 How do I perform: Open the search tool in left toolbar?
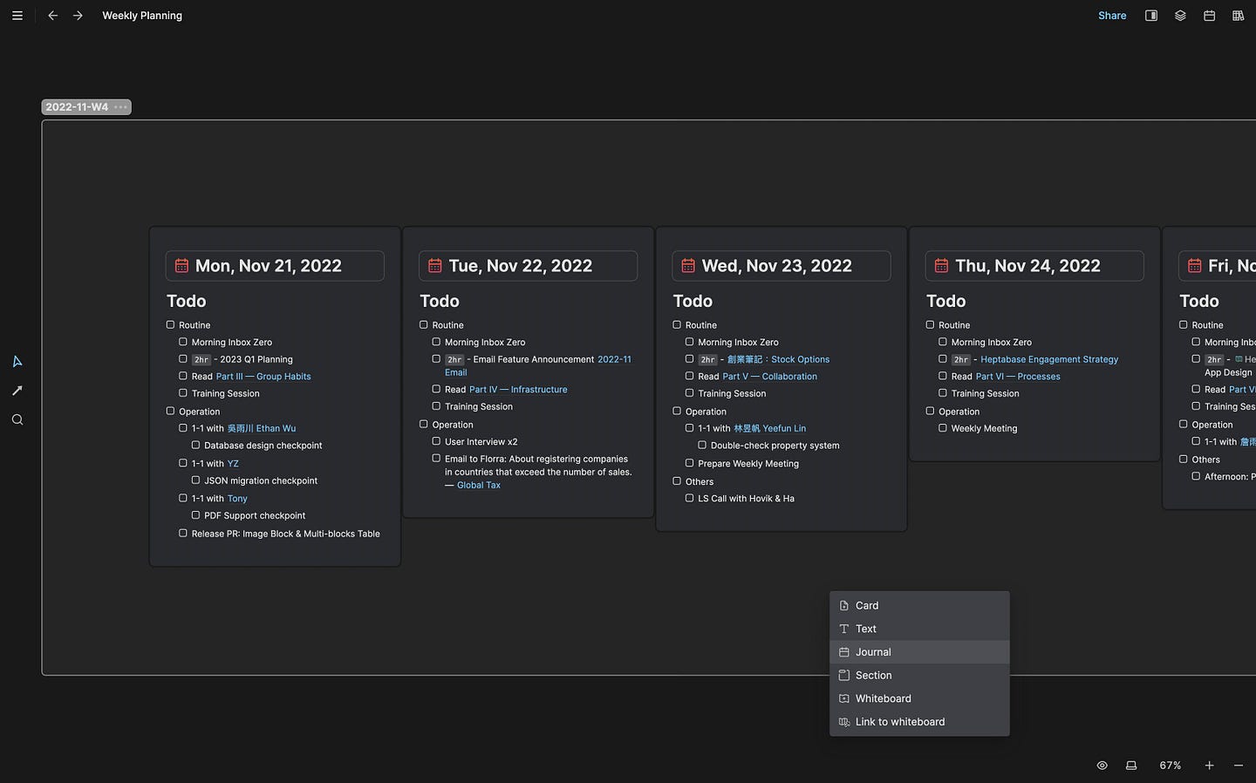(x=17, y=419)
